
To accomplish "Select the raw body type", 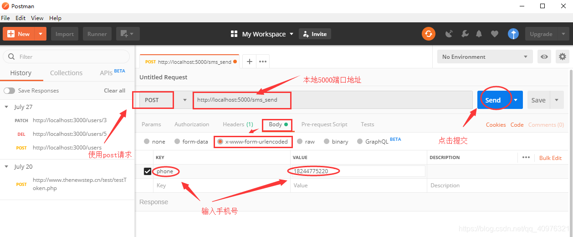I will [x=300, y=141].
